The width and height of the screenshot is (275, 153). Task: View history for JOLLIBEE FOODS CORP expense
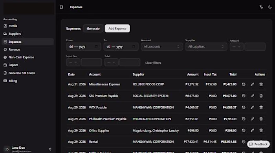[x=244, y=84]
